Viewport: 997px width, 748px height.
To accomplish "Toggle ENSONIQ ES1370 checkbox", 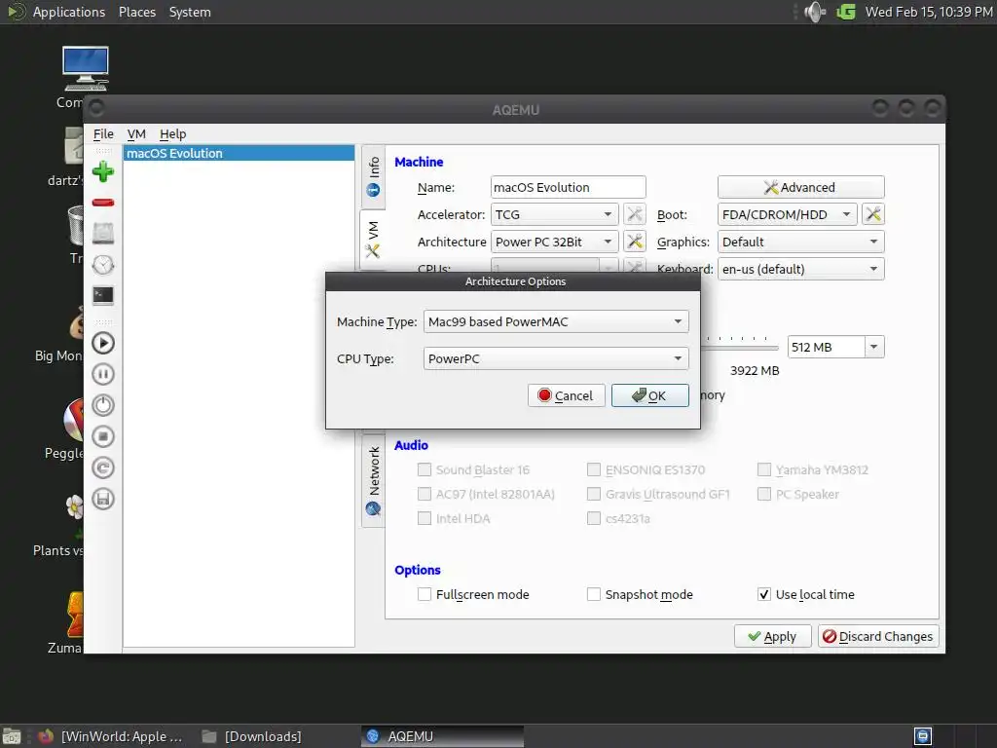I will pos(594,470).
